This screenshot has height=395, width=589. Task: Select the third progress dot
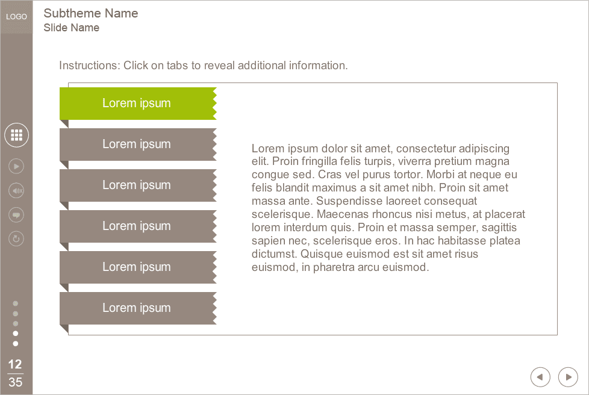click(x=16, y=323)
